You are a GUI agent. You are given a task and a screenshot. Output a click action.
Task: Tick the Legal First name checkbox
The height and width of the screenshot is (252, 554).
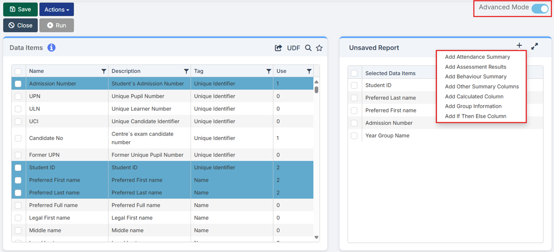pyautogui.click(x=18, y=218)
